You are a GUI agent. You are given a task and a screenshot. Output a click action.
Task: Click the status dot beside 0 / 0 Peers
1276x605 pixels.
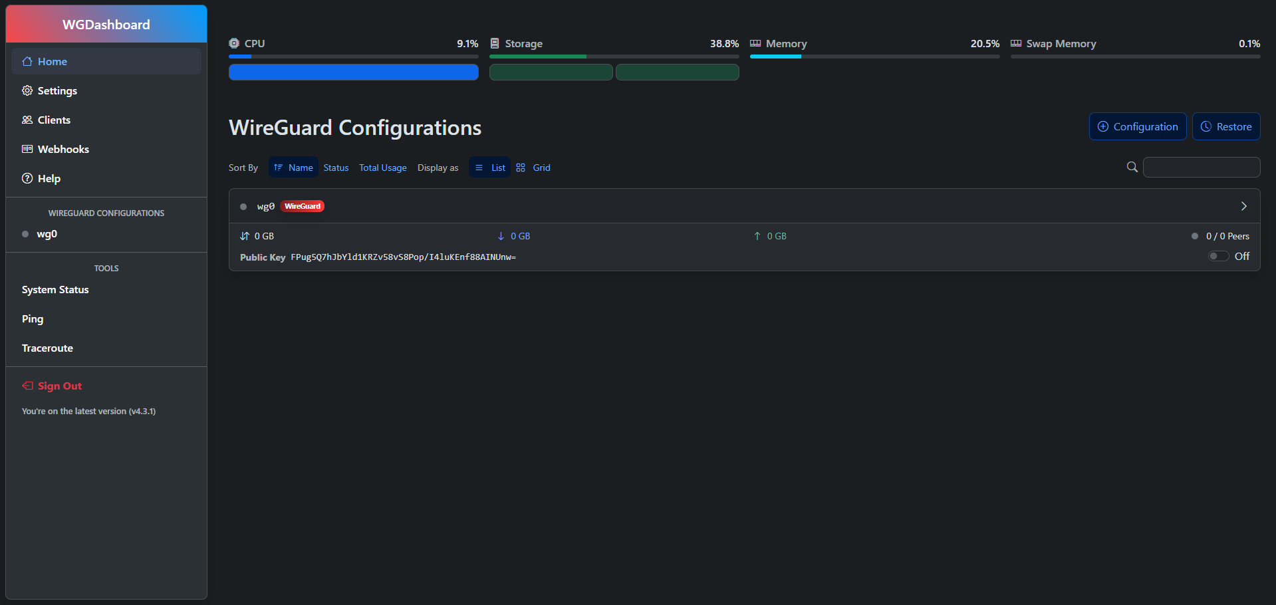coord(1195,236)
